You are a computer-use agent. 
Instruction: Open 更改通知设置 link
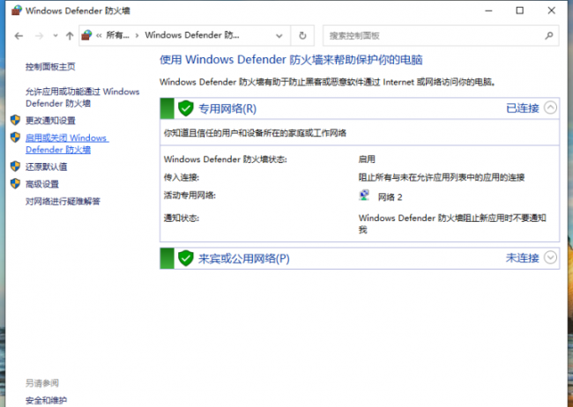(50, 120)
